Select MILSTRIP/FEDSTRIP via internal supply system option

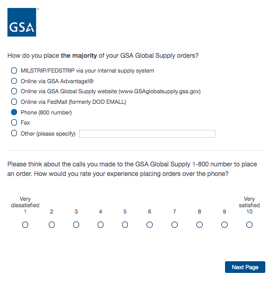14,70
